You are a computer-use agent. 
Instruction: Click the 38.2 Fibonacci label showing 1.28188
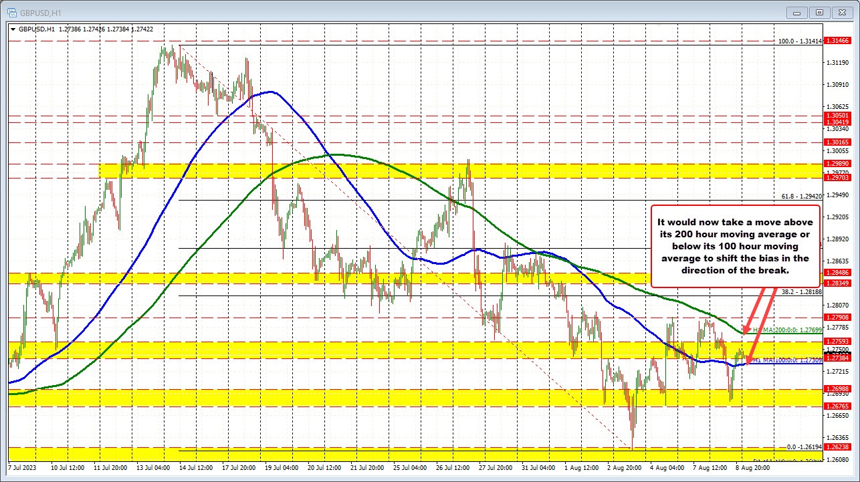802,291
